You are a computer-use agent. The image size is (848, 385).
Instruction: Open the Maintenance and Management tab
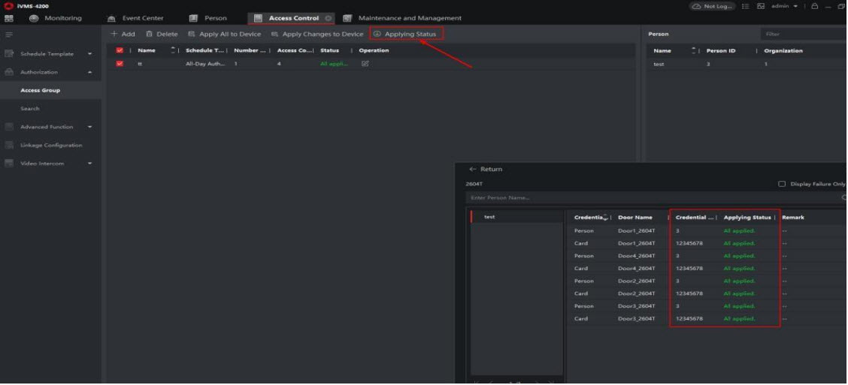click(x=409, y=18)
